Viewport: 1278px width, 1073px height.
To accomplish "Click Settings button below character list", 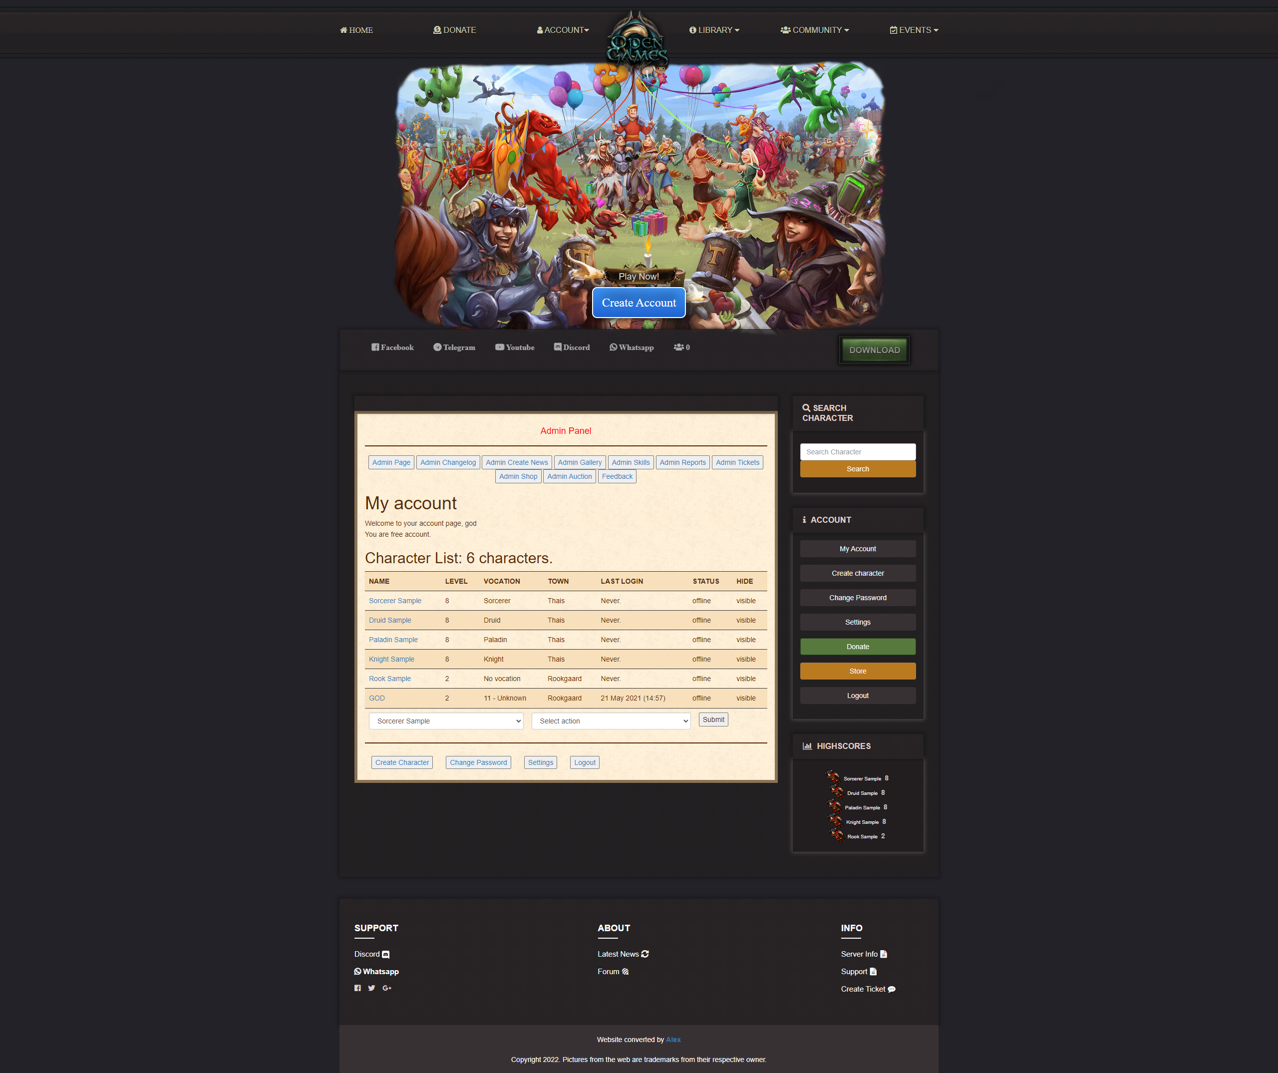I will [x=541, y=762].
